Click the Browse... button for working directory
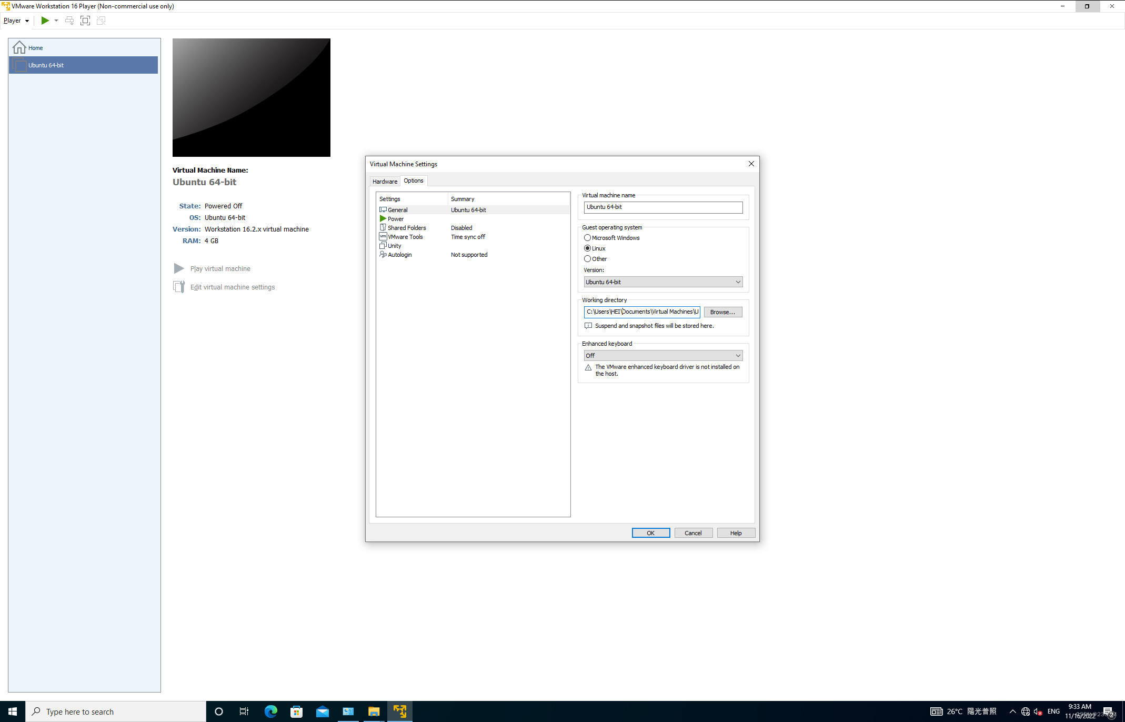This screenshot has height=722, width=1125. [x=722, y=312]
